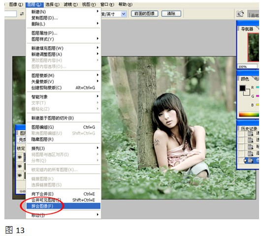The height and width of the screenshot is (236, 263).
Task: Hide the top selected layer via its eye icon
Action: click(20, 157)
